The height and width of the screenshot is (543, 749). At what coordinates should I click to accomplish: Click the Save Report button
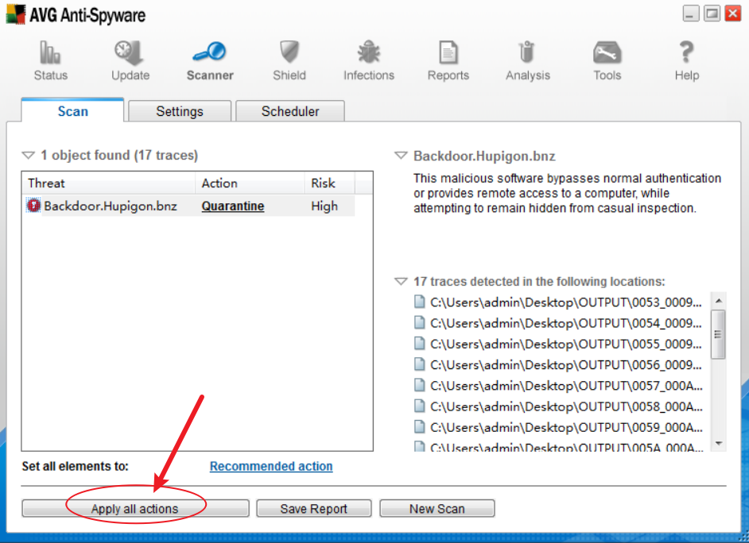click(314, 509)
